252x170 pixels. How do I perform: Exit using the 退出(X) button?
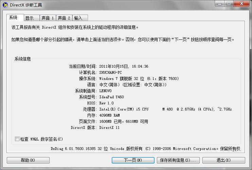point(223,160)
